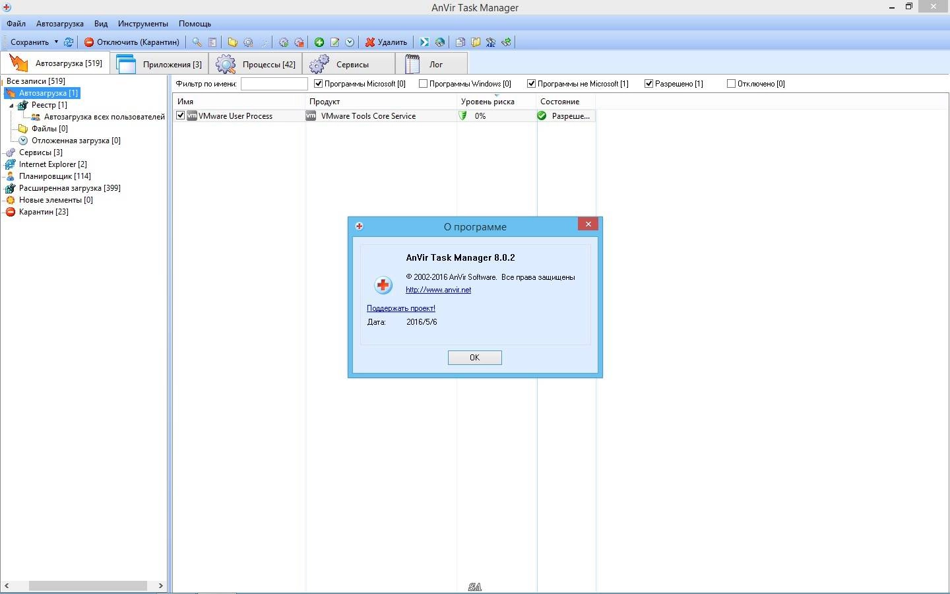
Task: Switch to the Сервисы tab
Action: point(349,64)
